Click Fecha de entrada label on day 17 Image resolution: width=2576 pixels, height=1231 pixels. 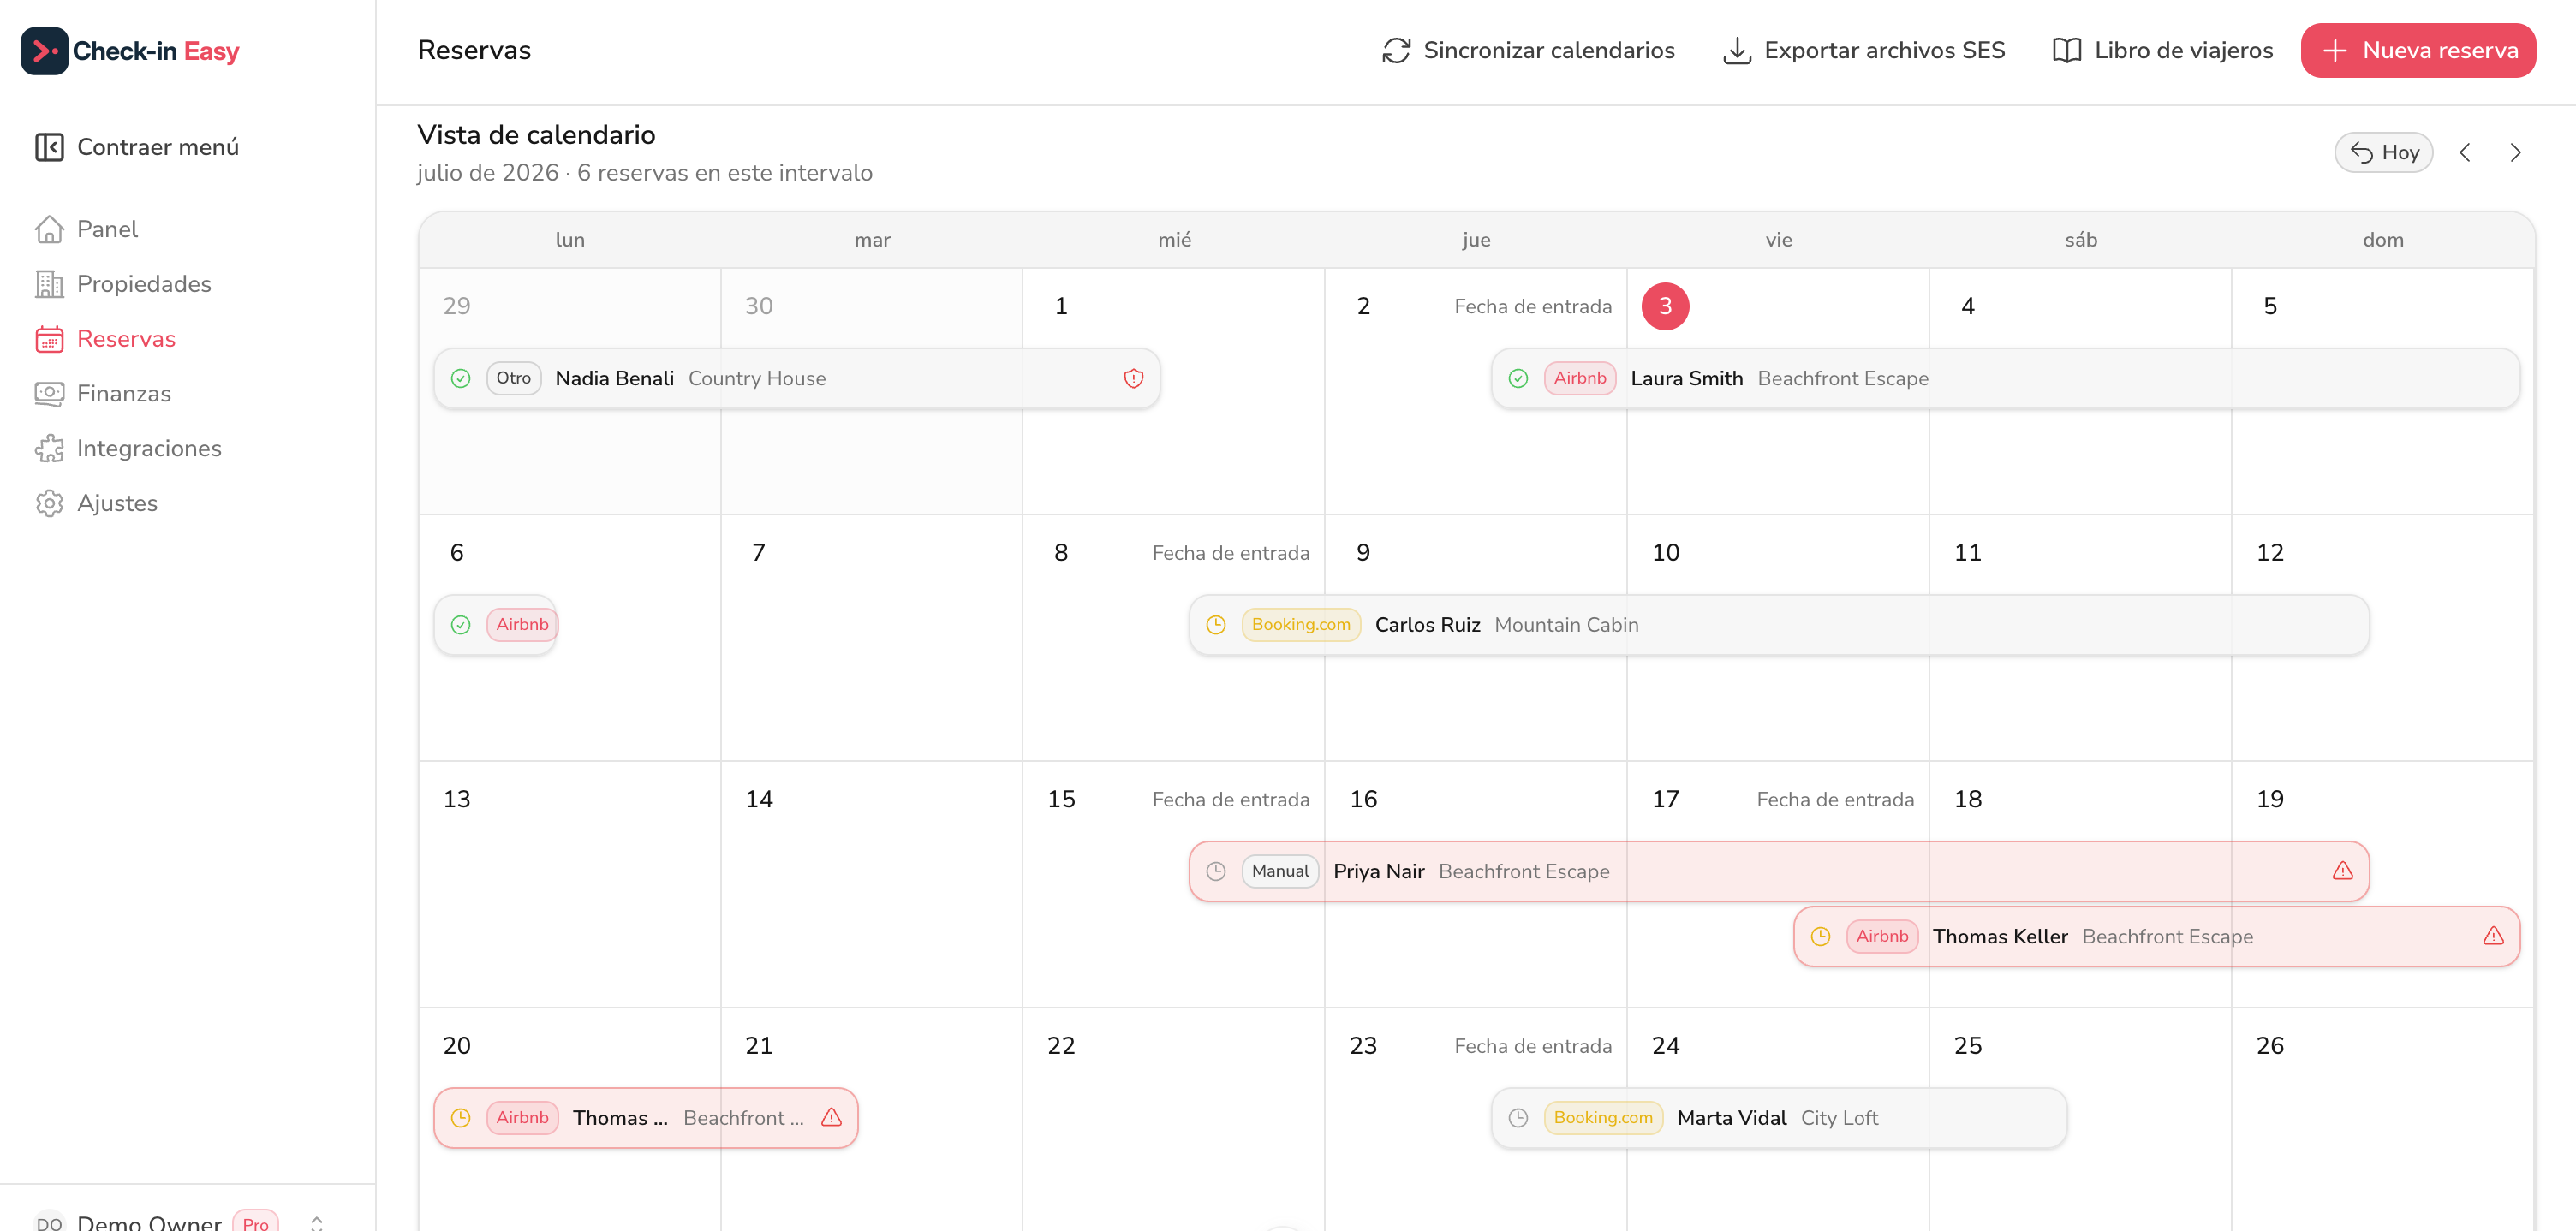point(1834,799)
